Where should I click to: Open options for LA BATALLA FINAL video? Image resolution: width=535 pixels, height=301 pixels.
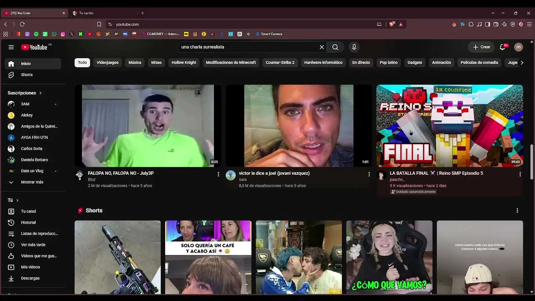tap(520, 174)
